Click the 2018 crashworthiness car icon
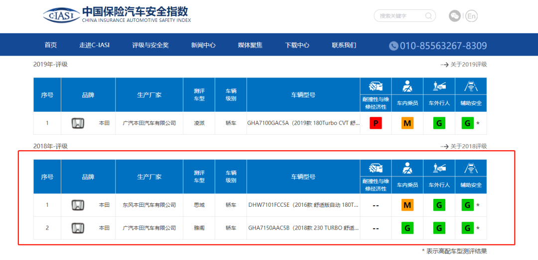This screenshot has height=260, width=538. coord(376,168)
